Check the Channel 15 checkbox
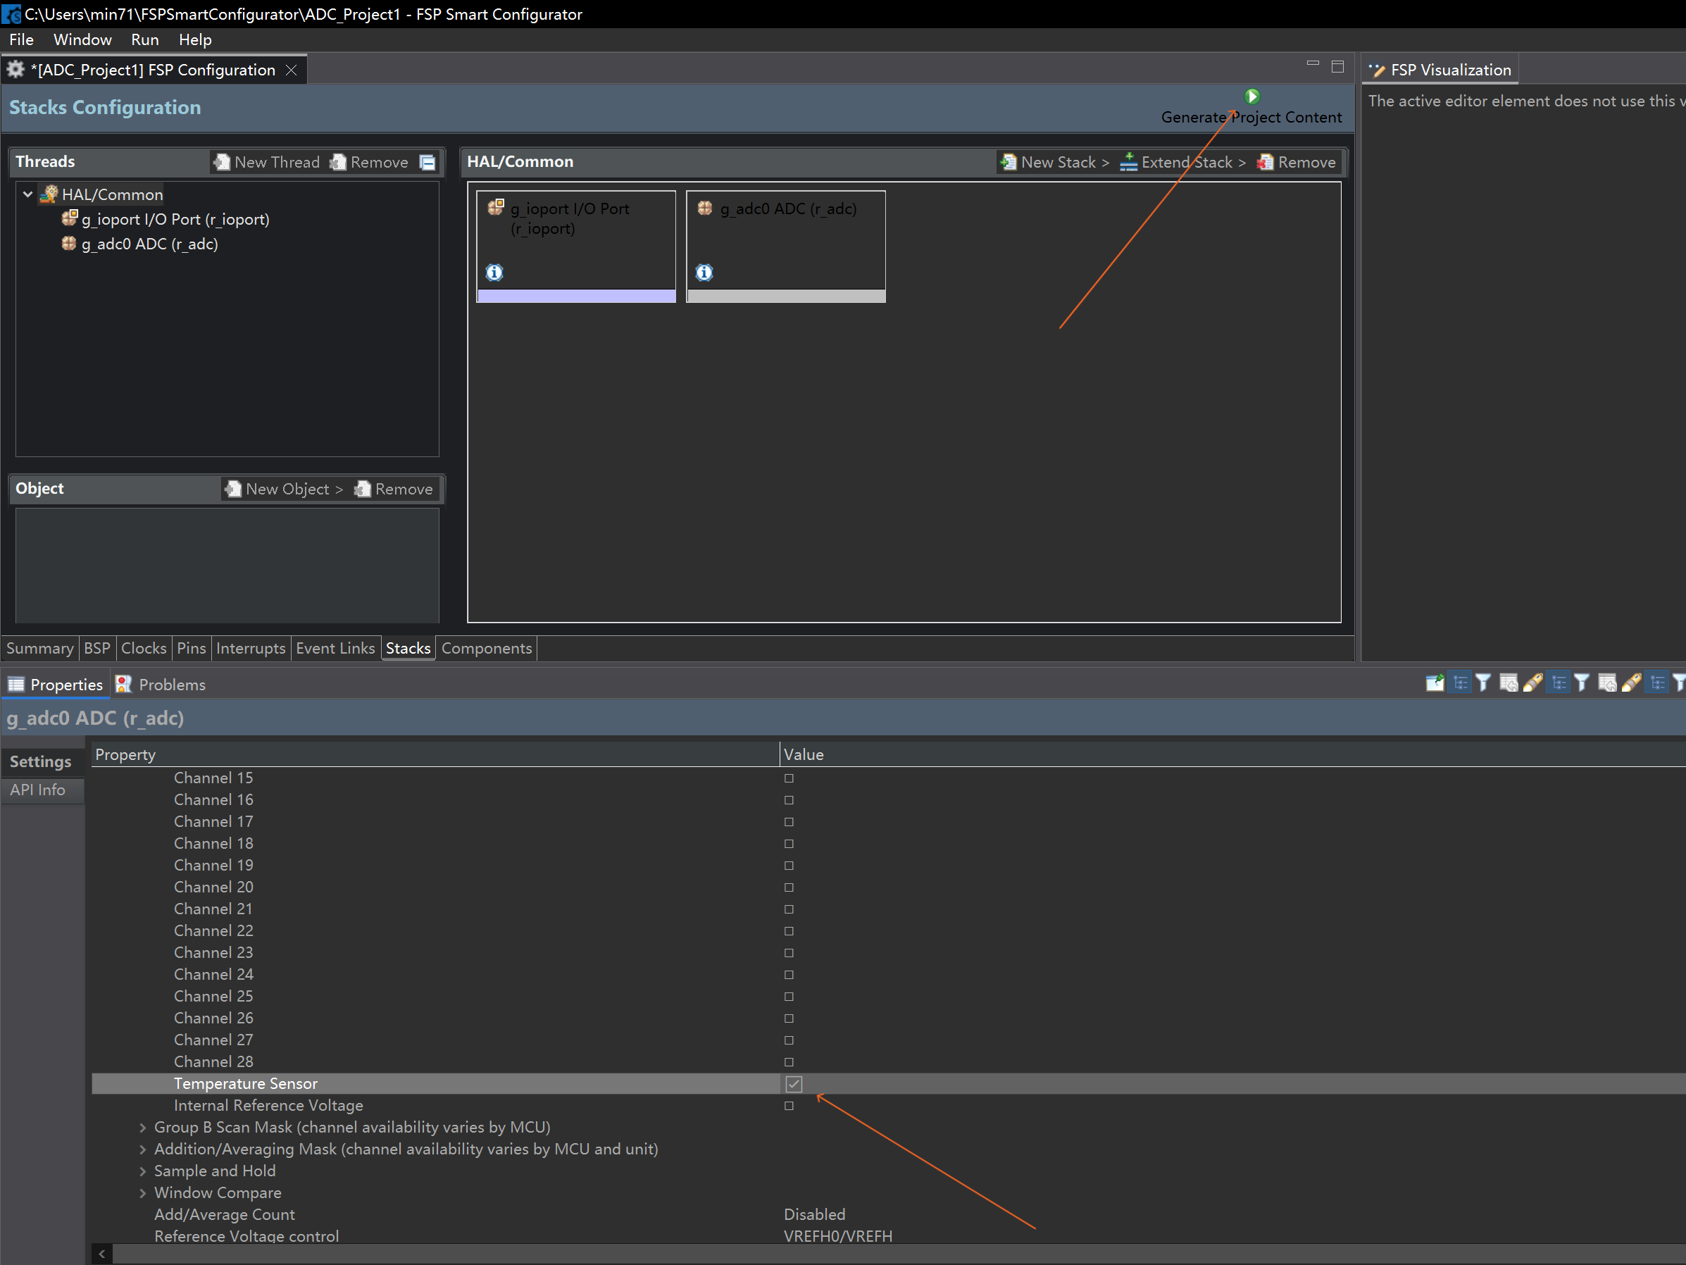This screenshot has width=1686, height=1265. coord(789,778)
